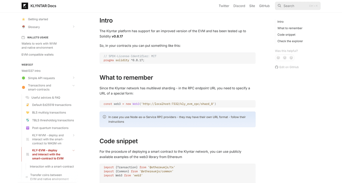Click the sad face feedback icon
Image resolution: width=342 pixels, height=183 pixels.
278,58
